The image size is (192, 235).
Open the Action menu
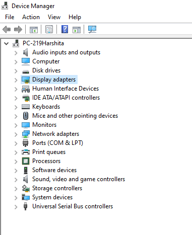tap(31, 17)
